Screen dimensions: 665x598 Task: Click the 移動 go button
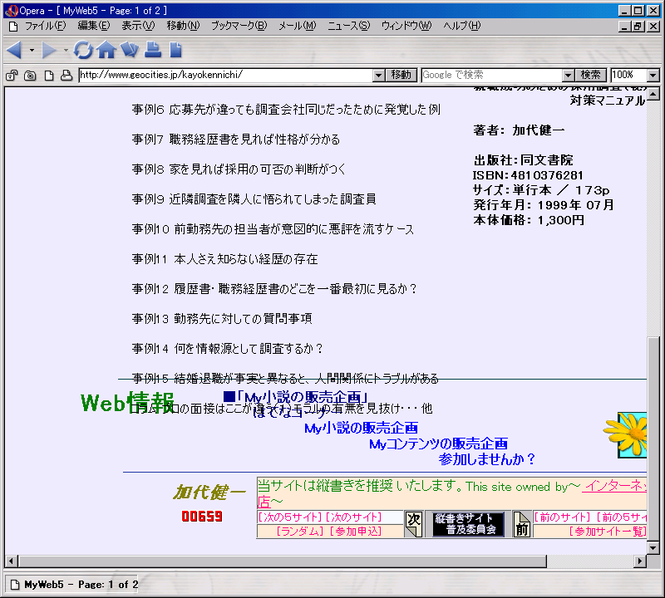(x=401, y=76)
